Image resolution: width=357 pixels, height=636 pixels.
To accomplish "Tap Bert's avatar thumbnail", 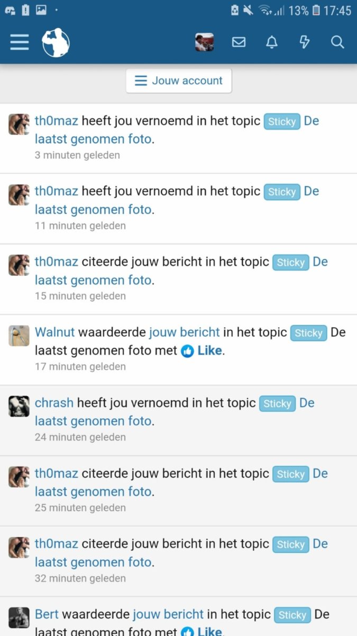I will point(19,617).
